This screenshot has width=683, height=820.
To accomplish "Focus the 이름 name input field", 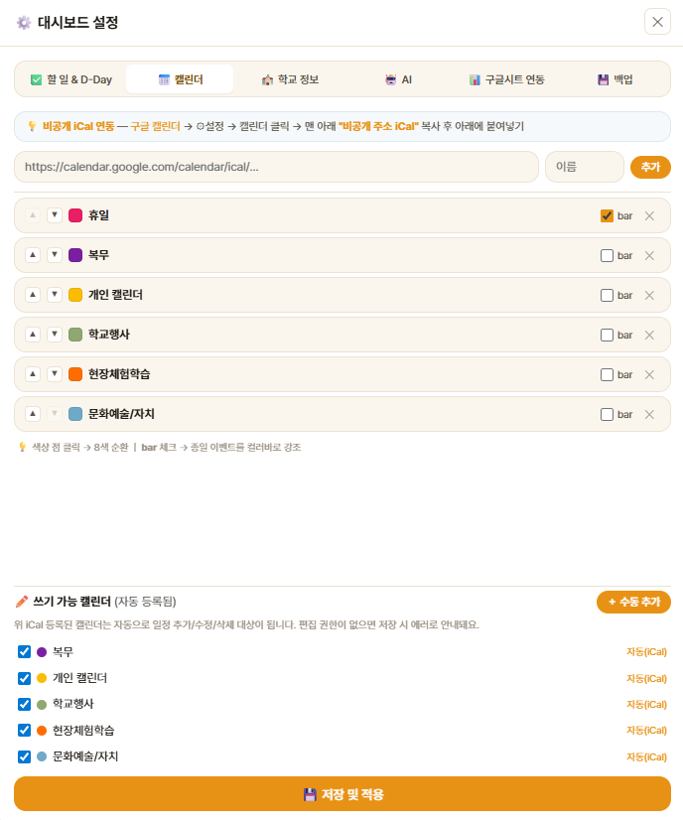I will pos(585,167).
